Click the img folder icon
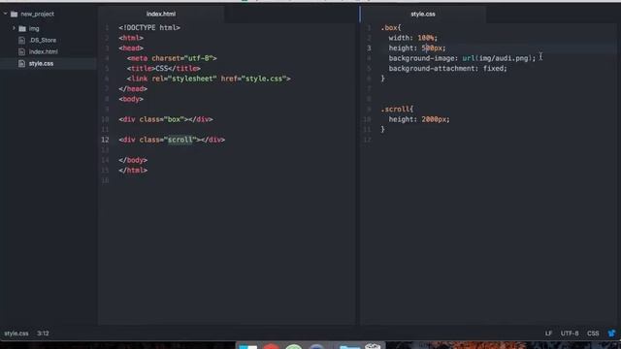Screen dimensions: 621x349 [22, 28]
